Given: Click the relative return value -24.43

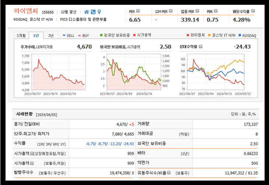Looking at the screenshot, I should [x=242, y=46].
